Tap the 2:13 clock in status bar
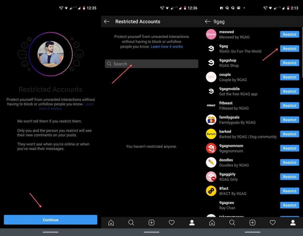 pos(295,8)
